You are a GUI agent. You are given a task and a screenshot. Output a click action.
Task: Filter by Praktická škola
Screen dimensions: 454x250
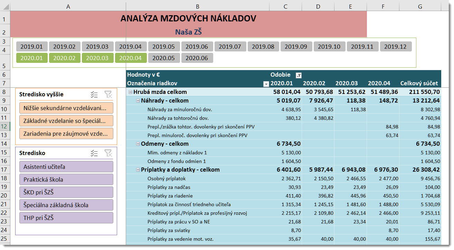pyautogui.click(x=66, y=180)
